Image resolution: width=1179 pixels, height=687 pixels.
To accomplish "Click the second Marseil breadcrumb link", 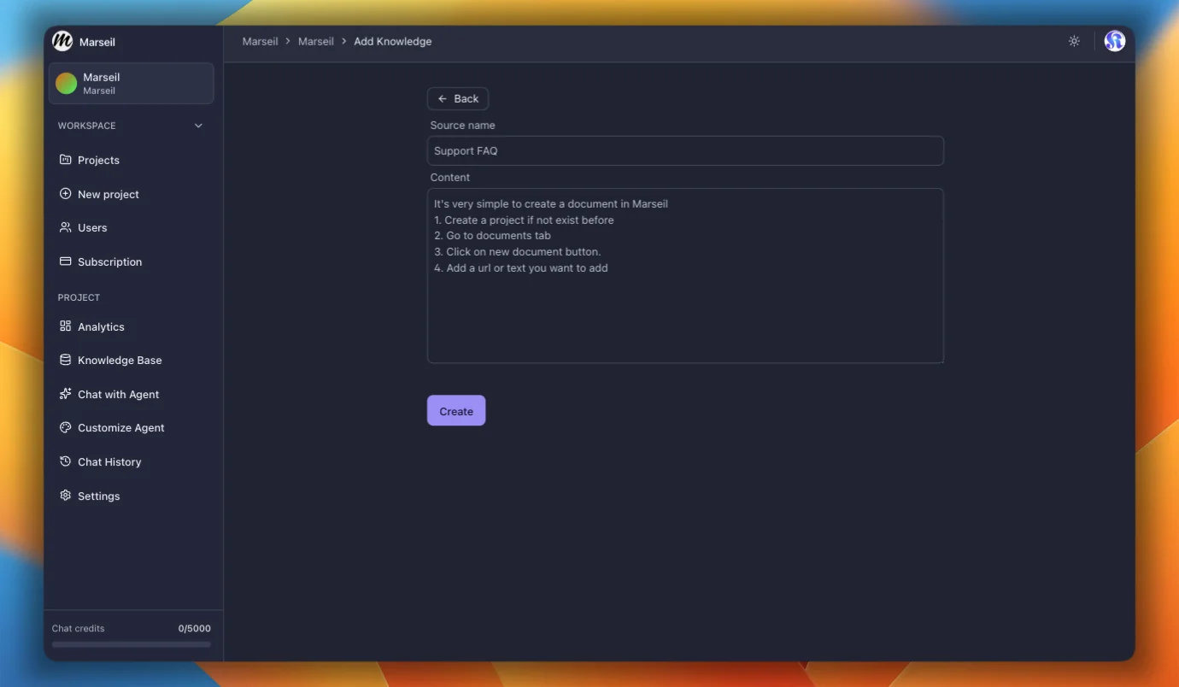I will point(316,41).
